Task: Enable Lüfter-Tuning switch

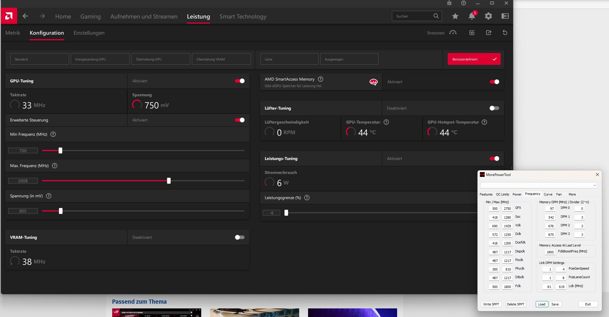Action: pos(494,108)
